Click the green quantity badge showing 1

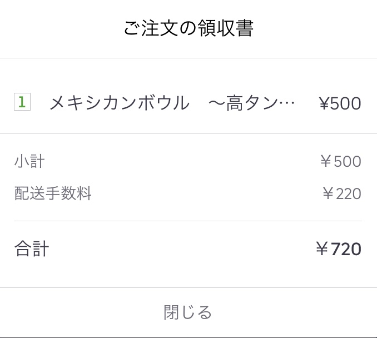tap(22, 102)
